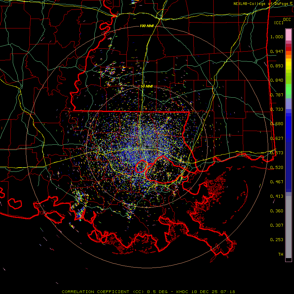Click the "DCC" legend title
The height and width of the screenshot is (294, 294).
click(287, 20)
